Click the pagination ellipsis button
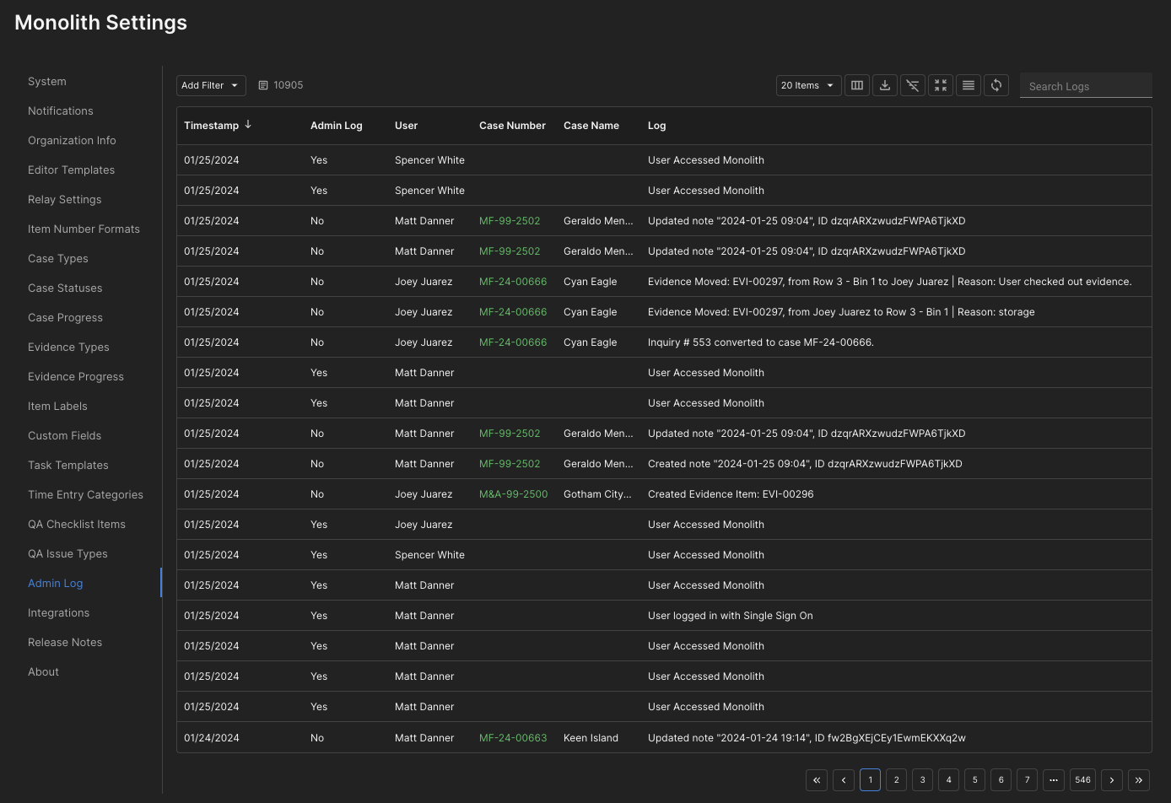The image size is (1171, 803). pos(1054,780)
